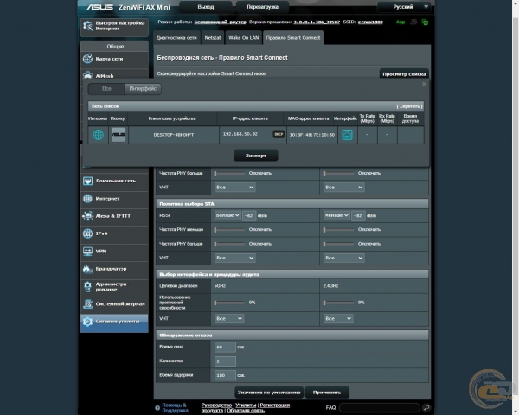This screenshot has height=415, width=519.
Task: Select Сетевые утилиты in sidebar
Action: click(114, 322)
